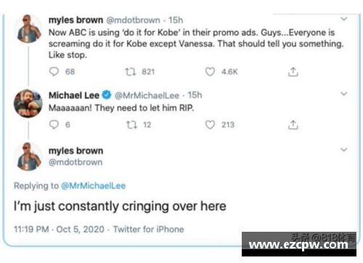
Task: Open the @mdotbrown handle in first tweet
Action: (133, 20)
